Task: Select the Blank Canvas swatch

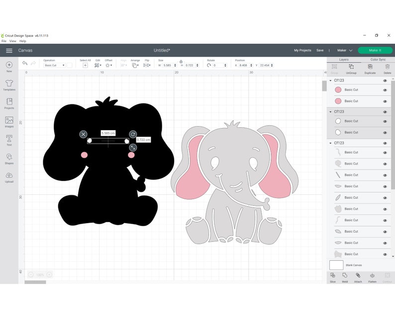Action: pyautogui.click(x=336, y=265)
